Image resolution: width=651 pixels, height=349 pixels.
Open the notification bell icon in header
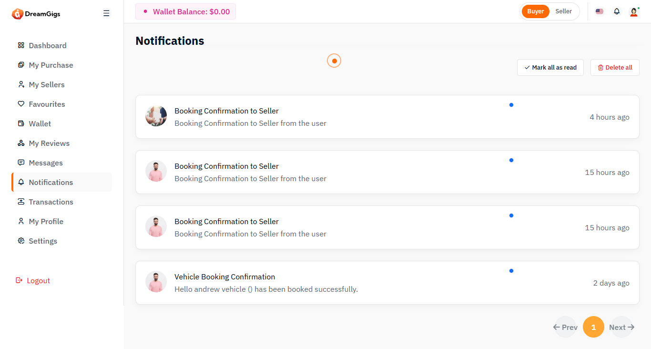[617, 11]
